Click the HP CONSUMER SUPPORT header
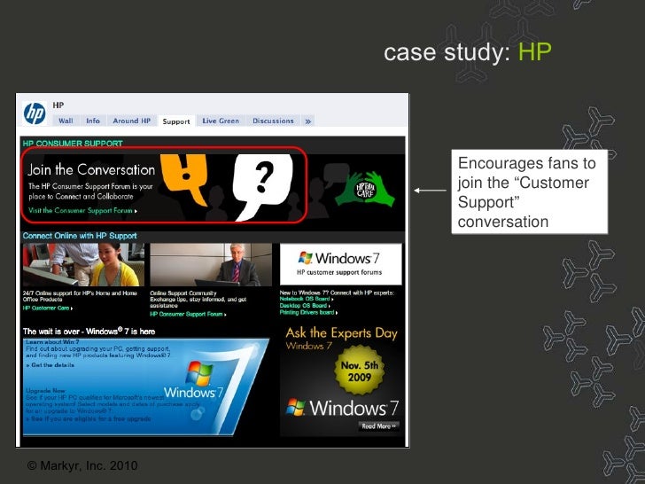Viewport: 645px width, 484px height. pos(73,144)
